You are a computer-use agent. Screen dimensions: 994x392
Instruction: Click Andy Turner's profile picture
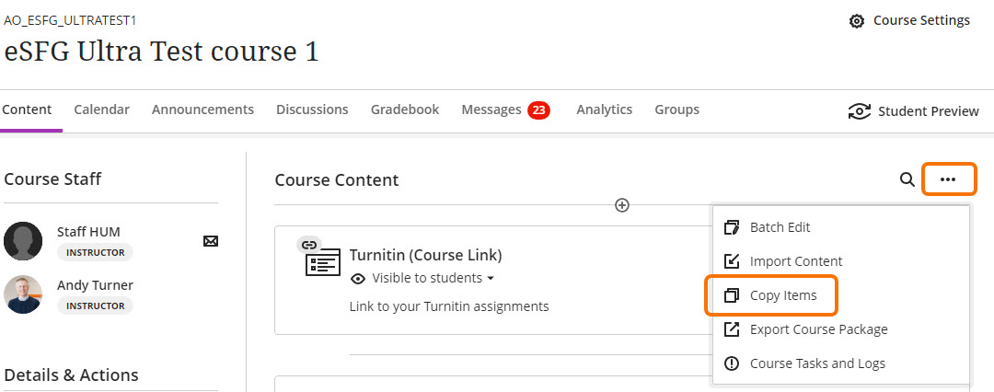click(23, 294)
